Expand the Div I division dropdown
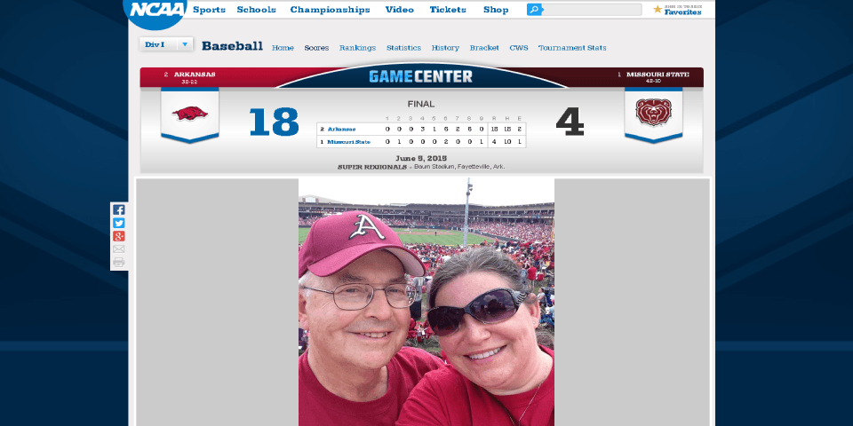This screenshot has width=853, height=426. (166, 44)
